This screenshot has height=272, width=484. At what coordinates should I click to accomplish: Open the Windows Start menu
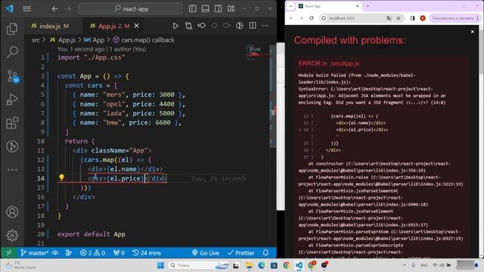pyautogui.click(x=160, y=265)
